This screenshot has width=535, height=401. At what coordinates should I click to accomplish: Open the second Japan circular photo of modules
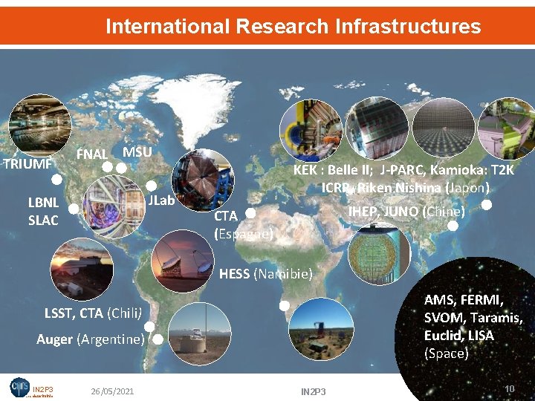(377, 128)
